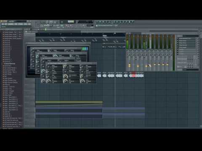The height and width of the screenshot is (151, 202).
Task: Open the FILE menu in the main menu bar
Action: tap(3, 24)
